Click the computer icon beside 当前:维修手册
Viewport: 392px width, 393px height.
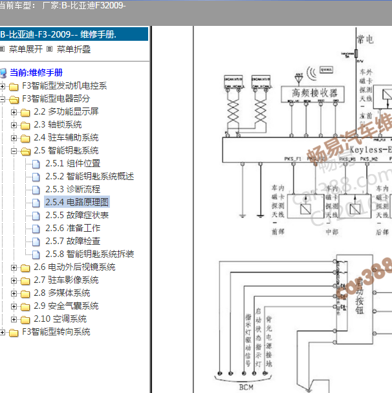(x=3, y=73)
